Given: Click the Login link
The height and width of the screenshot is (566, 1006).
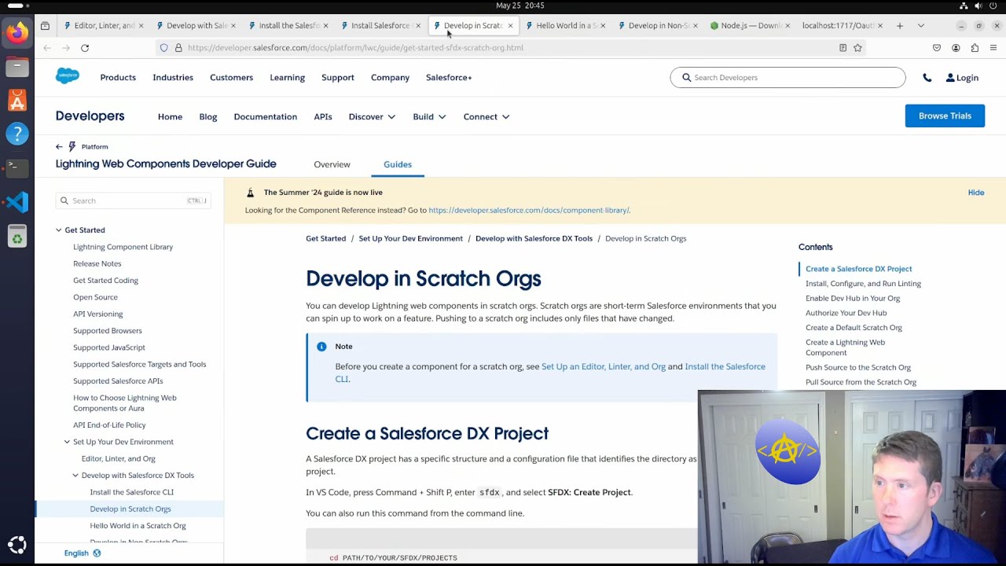Looking at the screenshot, I should [x=962, y=78].
